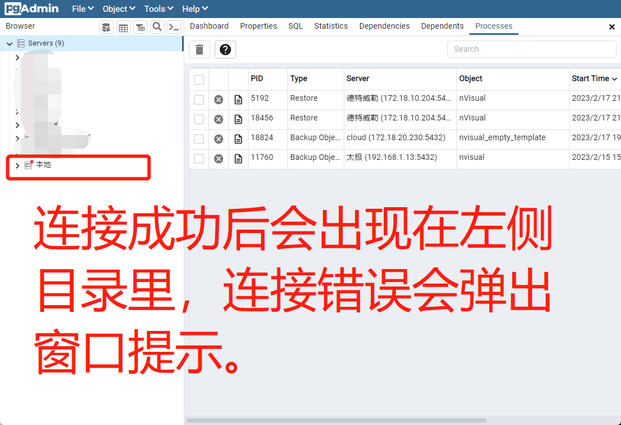Image resolution: width=621 pixels, height=425 pixels.
Task: Click the disconnected server icon for 本地
Action: [29, 164]
